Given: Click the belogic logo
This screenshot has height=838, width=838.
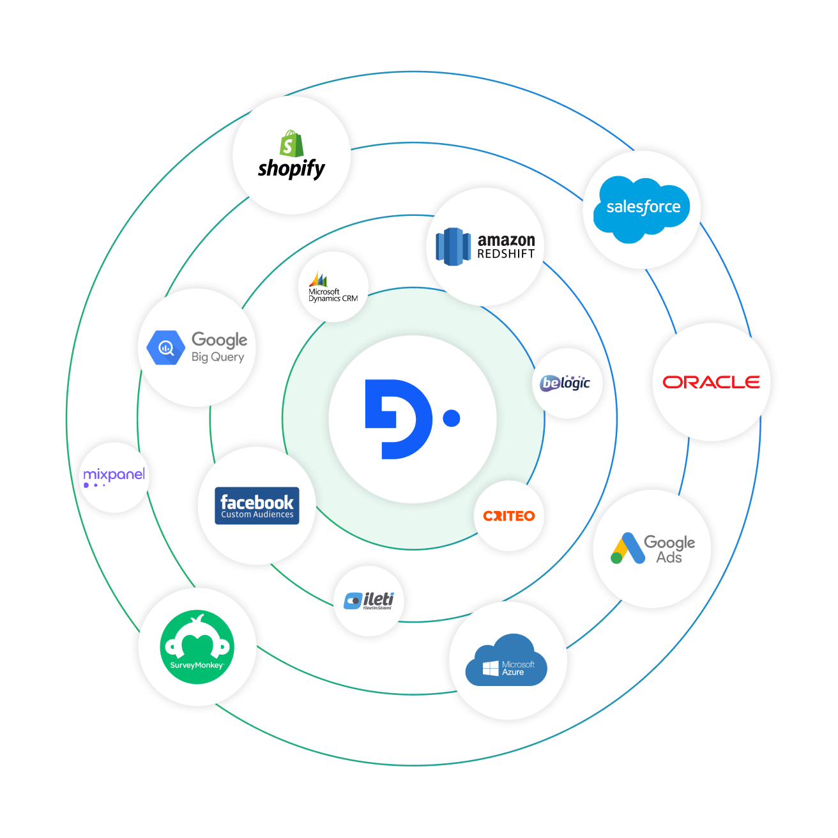Looking at the screenshot, I should pyautogui.click(x=567, y=383).
